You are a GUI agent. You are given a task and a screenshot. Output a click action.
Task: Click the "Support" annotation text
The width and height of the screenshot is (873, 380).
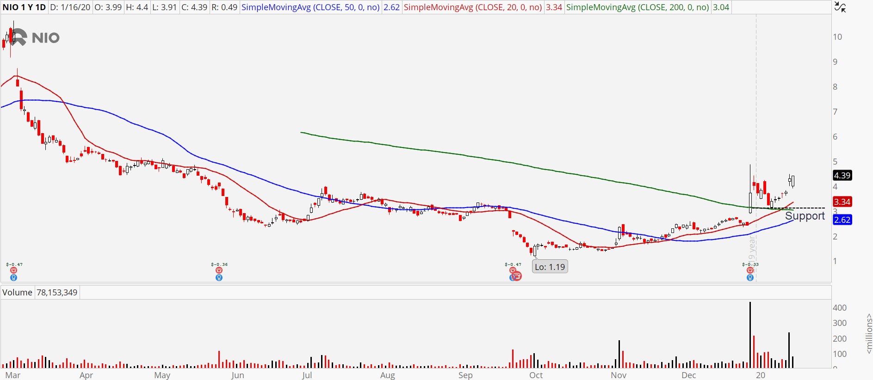point(805,216)
